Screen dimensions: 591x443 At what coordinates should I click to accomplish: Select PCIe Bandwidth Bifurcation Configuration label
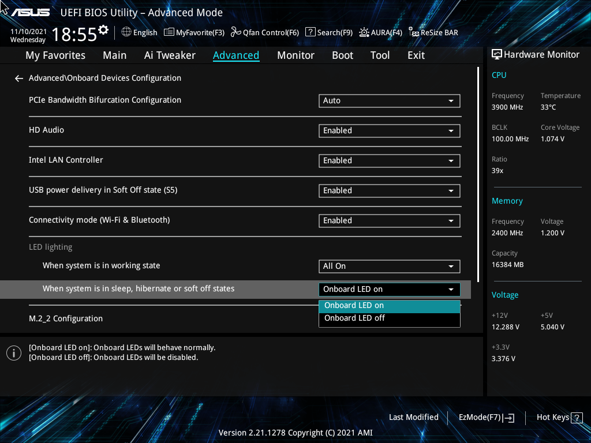(x=105, y=100)
